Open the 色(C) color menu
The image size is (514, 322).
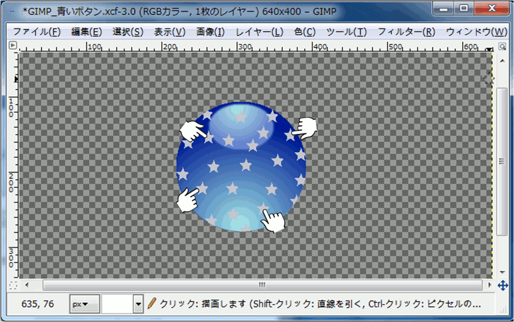pos(305,32)
